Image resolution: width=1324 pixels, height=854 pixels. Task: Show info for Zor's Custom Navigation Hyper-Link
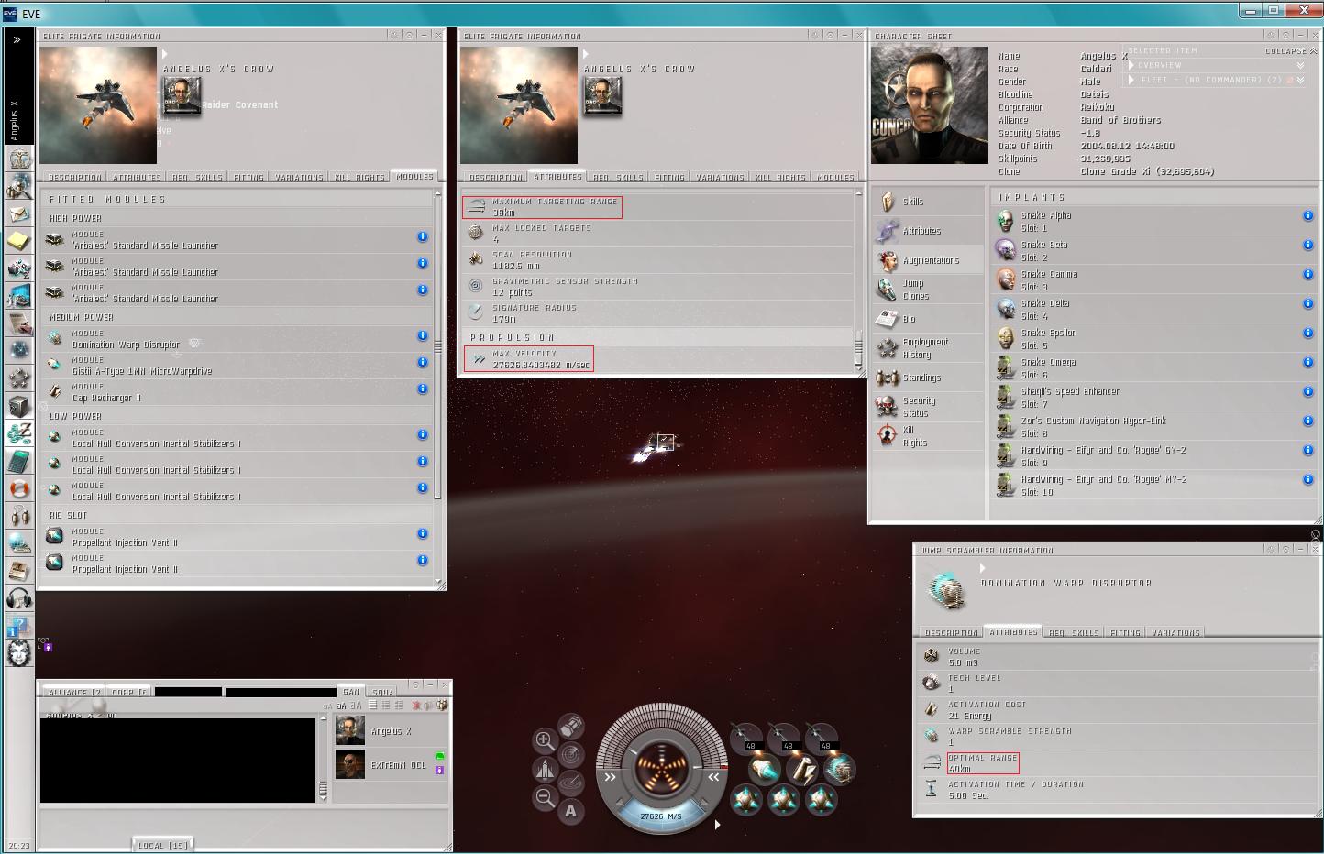click(x=1307, y=421)
